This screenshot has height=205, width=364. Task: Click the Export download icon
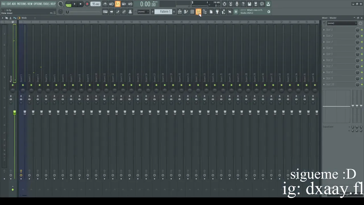point(268,4)
